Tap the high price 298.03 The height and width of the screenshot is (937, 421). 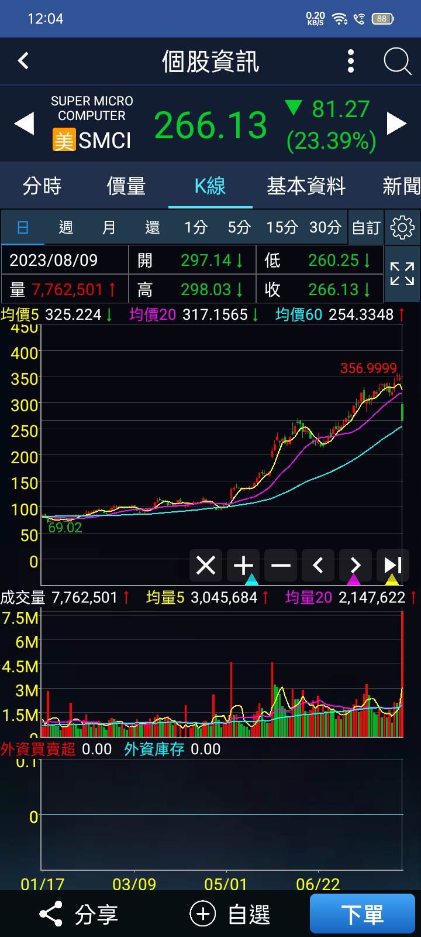point(206,289)
